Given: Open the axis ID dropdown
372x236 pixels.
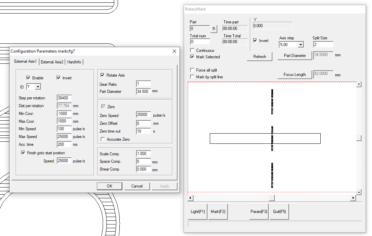Looking at the screenshot, I should pyautogui.click(x=37, y=87).
